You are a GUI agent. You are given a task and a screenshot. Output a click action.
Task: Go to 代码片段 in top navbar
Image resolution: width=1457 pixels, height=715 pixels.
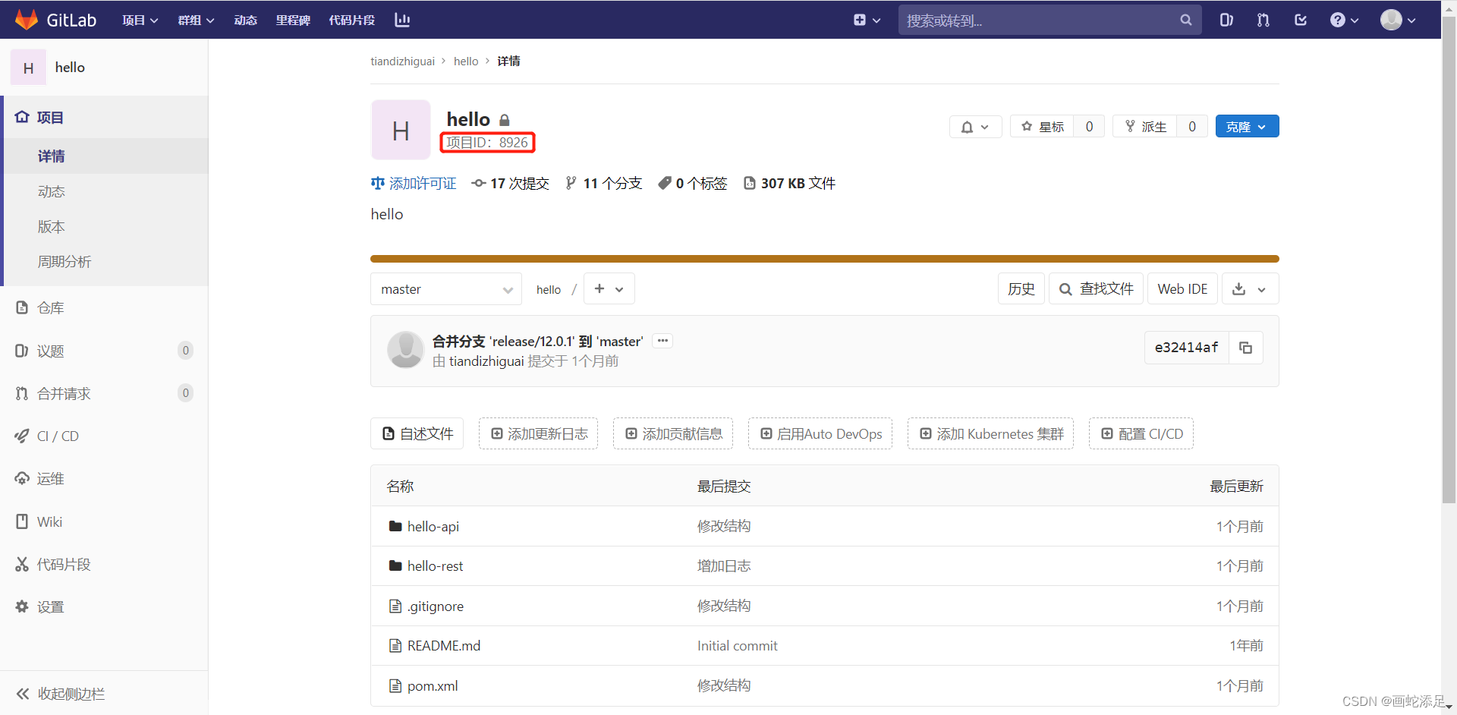pyautogui.click(x=351, y=20)
